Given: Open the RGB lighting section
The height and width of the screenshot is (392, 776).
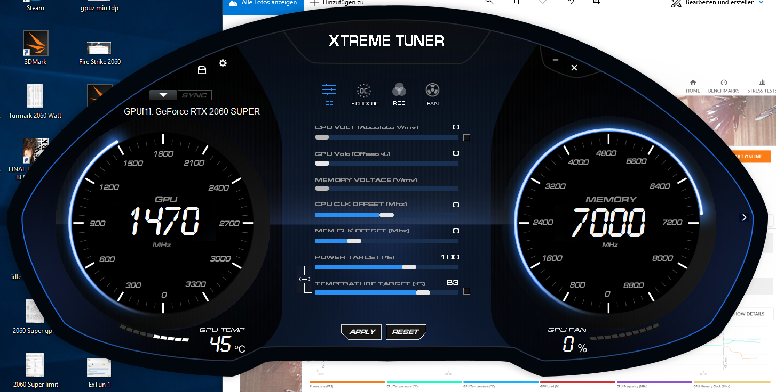Looking at the screenshot, I should point(399,95).
